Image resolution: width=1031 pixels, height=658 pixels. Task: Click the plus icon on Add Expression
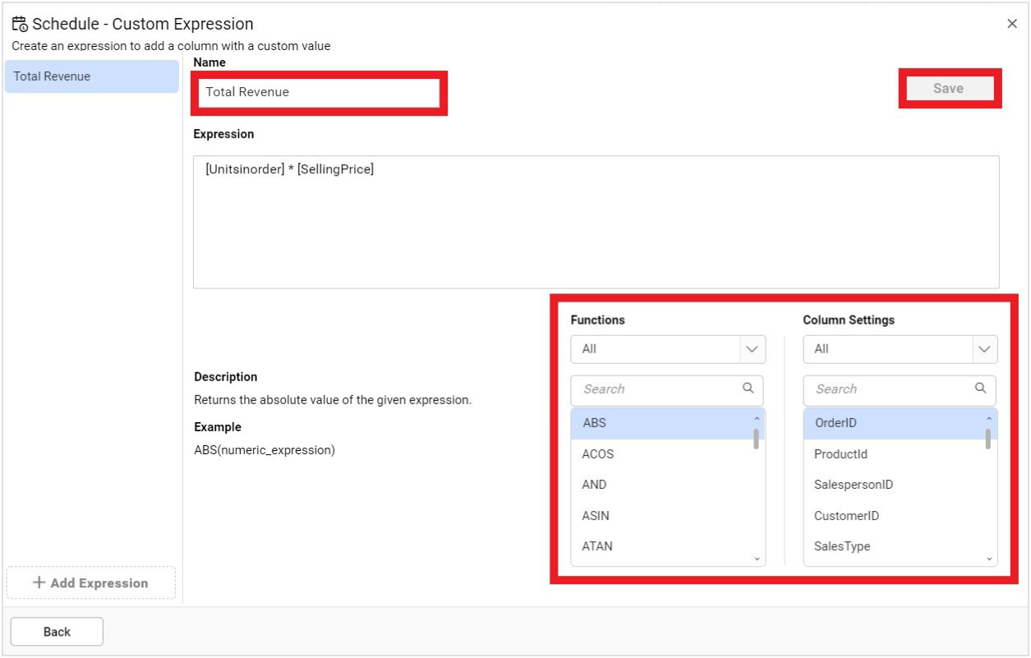[39, 583]
